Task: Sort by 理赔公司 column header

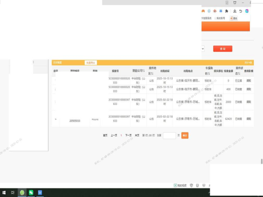Action: (139, 70)
